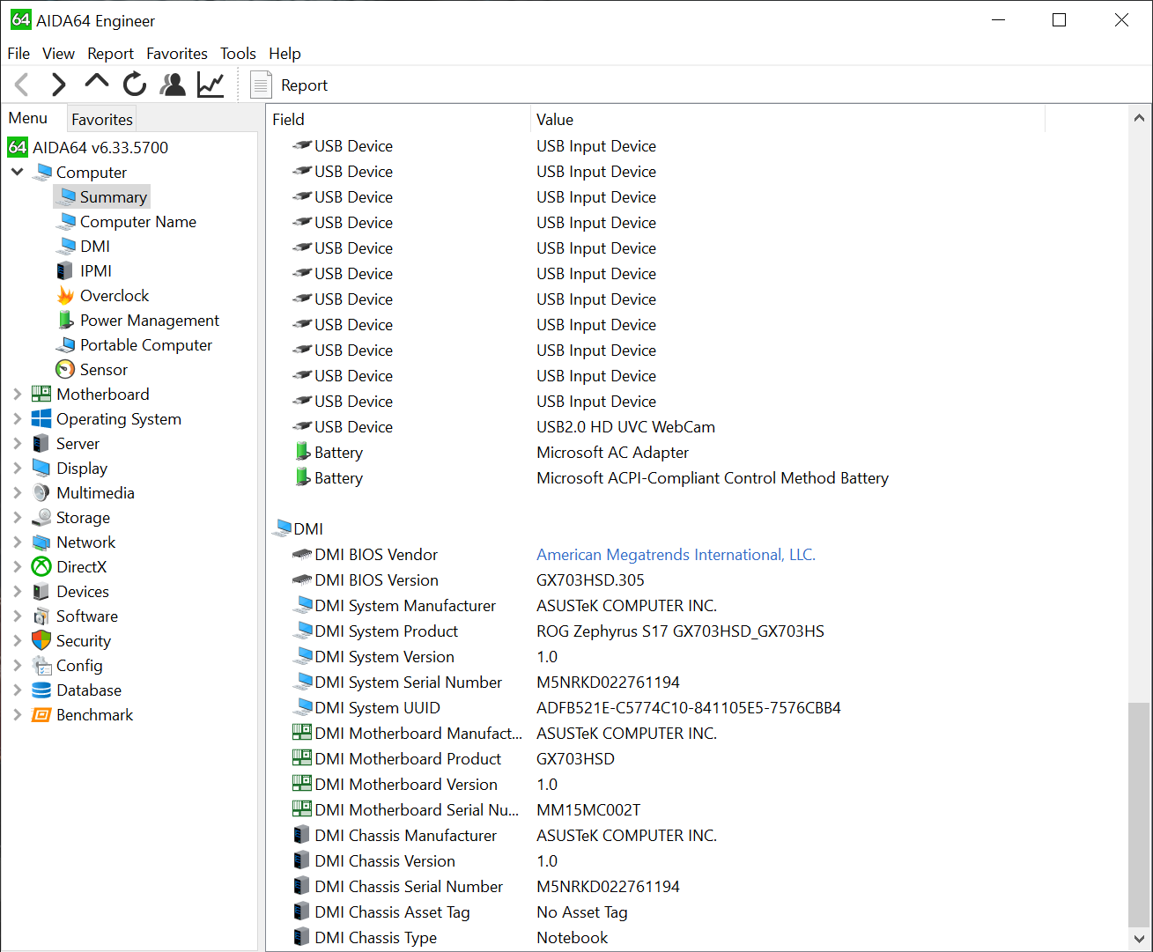
Task: Select the Overclock flame icon
Action: pyautogui.click(x=65, y=295)
